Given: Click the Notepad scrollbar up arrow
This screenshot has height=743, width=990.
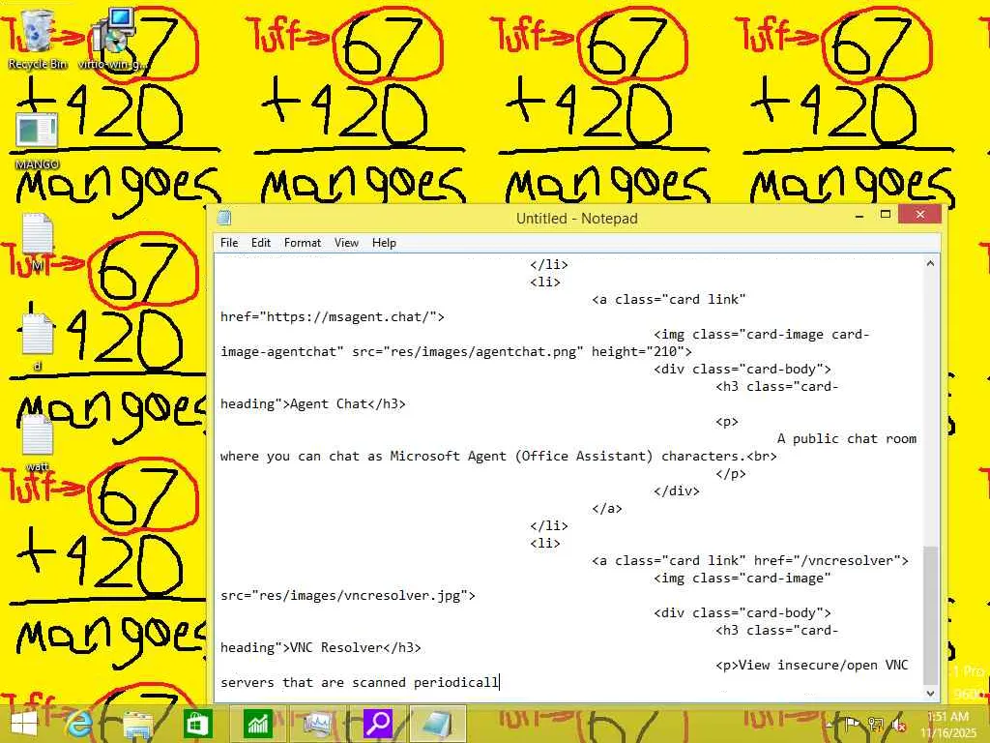Looking at the screenshot, I should point(930,263).
